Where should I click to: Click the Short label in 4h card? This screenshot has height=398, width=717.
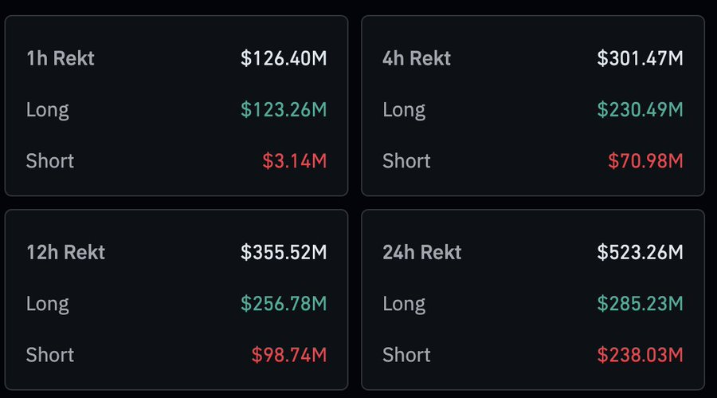(x=406, y=160)
